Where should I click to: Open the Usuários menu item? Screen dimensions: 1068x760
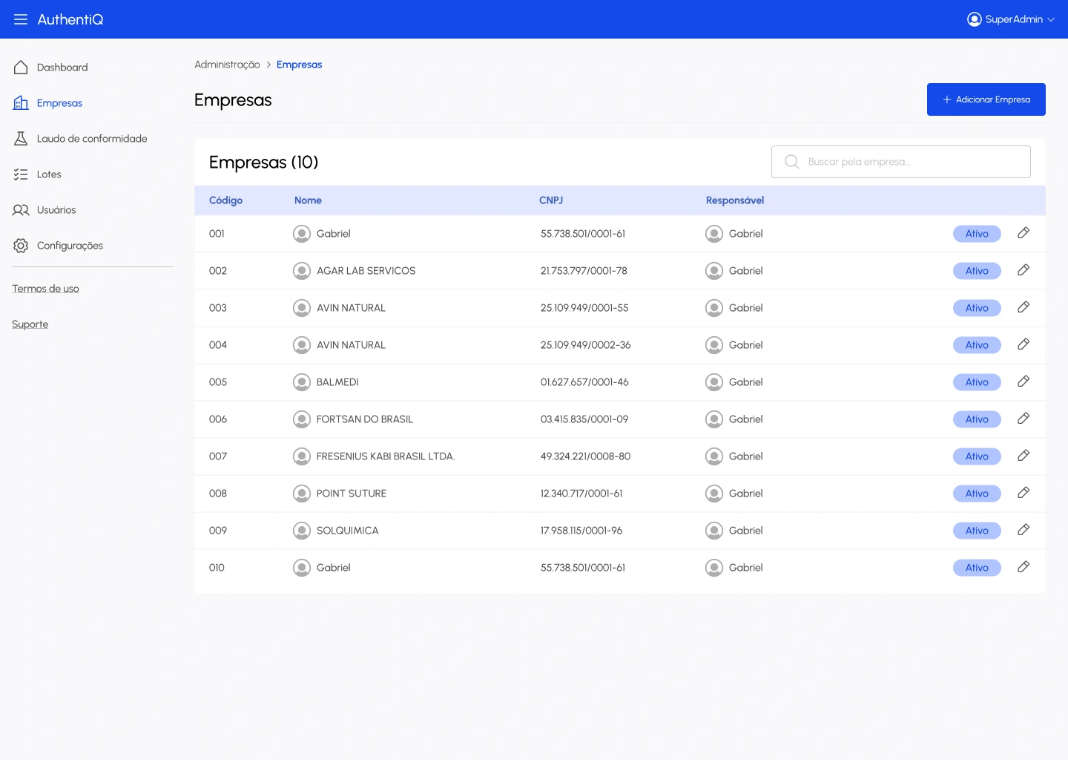tap(56, 210)
